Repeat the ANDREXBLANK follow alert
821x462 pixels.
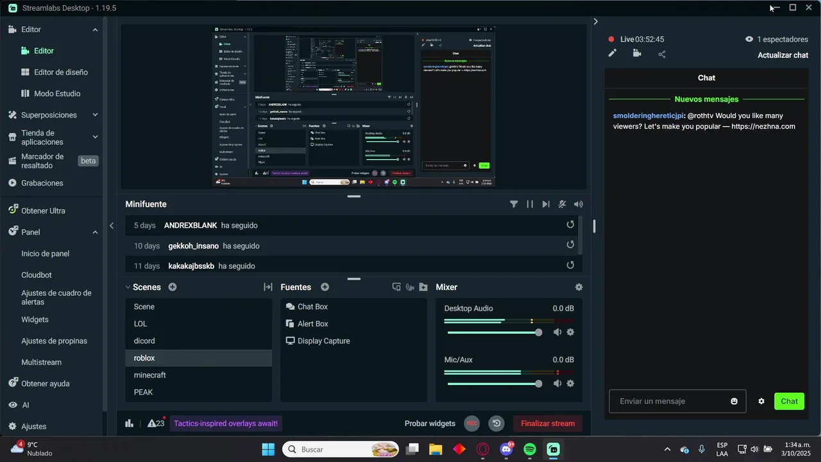[x=570, y=225]
